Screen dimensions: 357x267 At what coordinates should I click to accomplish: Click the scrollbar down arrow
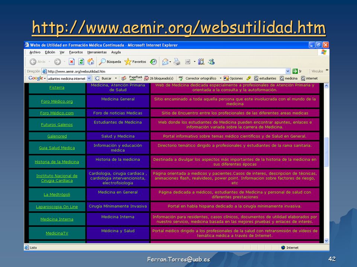(x=326, y=240)
